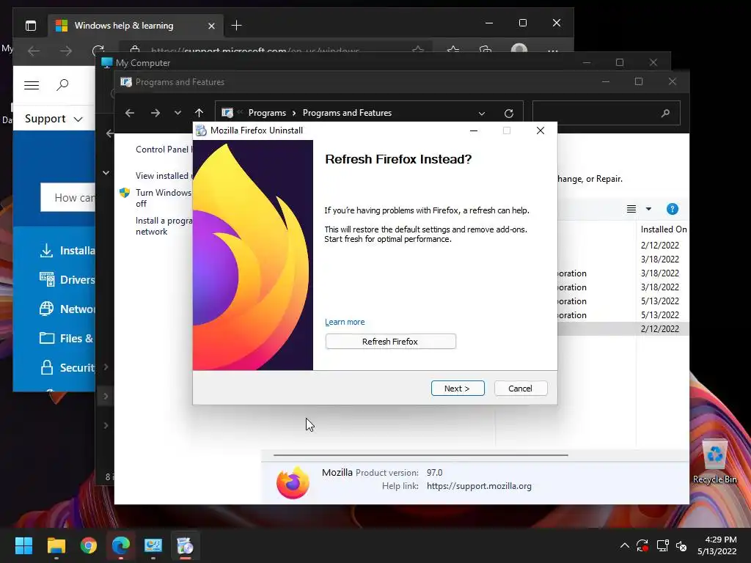This screenshot has height=563, width=751.
Task: Open Control Panel Home link
Action: (x=163, y=150)
